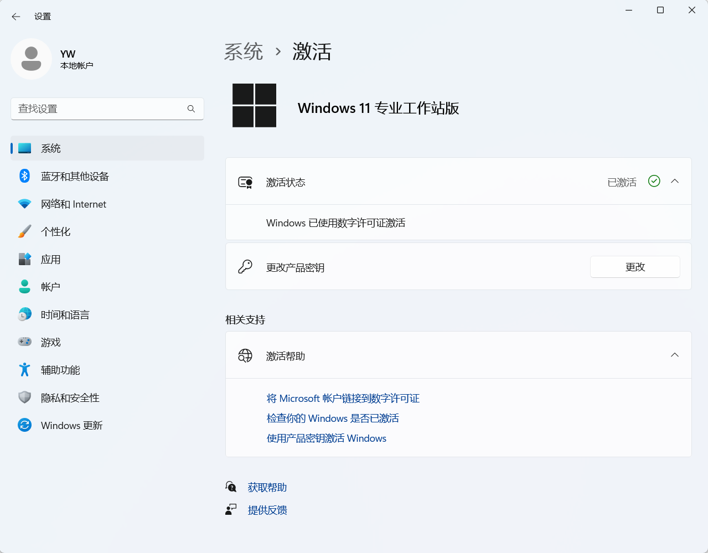Open link 使用产品密钥激活 Windows
708x553 pixels.
(x=327, y=438)
